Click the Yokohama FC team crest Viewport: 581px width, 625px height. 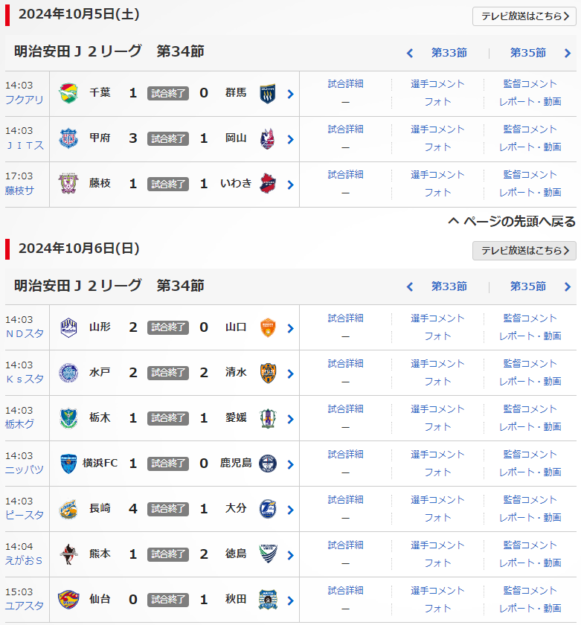(68, 464)
